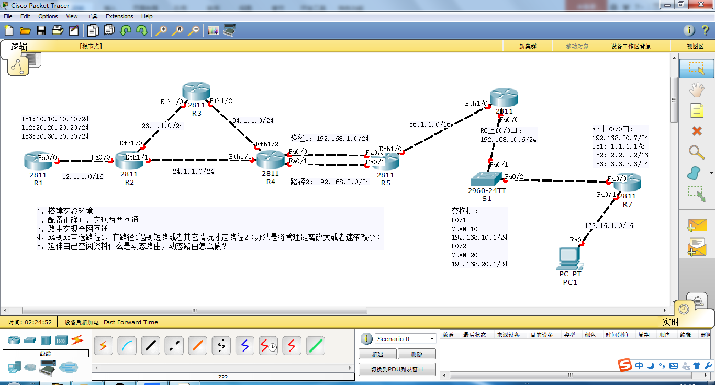715x385 pixels.
Task: Choose Copper Cross-Over dashed cable
Action: point(174,346)
